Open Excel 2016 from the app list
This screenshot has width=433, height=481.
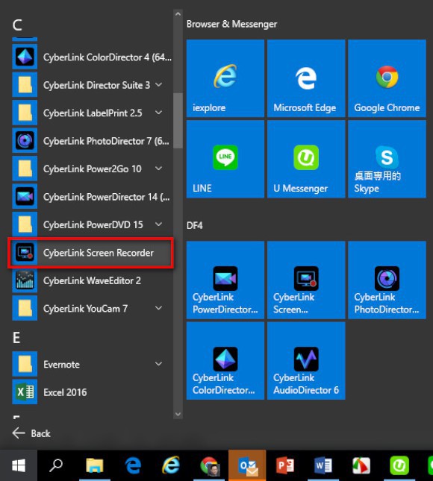(92, 392)
